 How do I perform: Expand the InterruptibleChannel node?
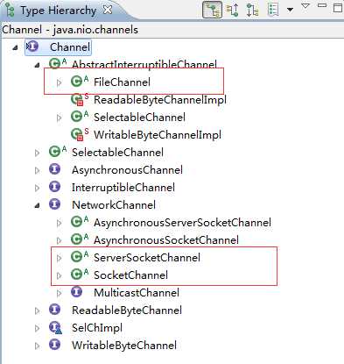(x=37, y=188)
